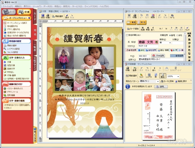Expand the 図形描画 submenu arrow

[30, 95]
